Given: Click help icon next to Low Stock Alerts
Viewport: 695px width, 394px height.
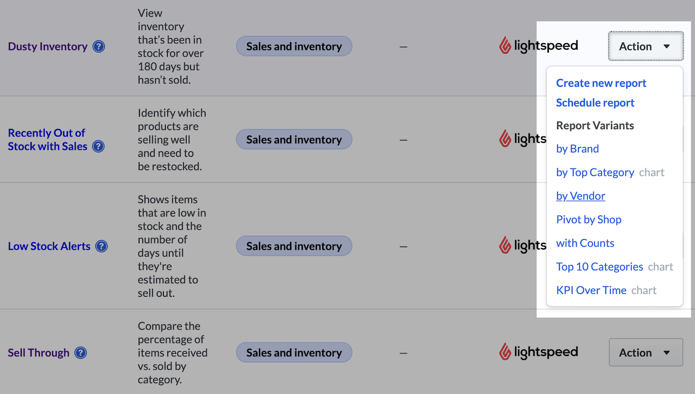Looking at the screenshot, I should click(101, 246).
